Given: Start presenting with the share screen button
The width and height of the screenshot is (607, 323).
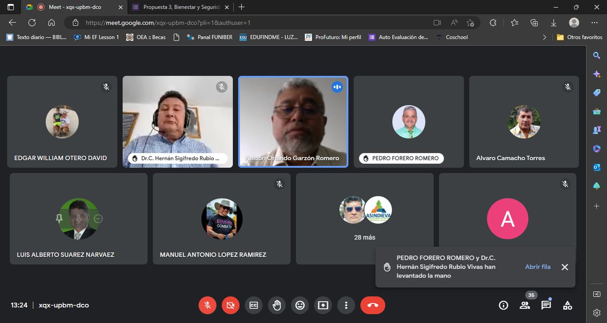Looking at the screenshot, I should pos(323,305).
